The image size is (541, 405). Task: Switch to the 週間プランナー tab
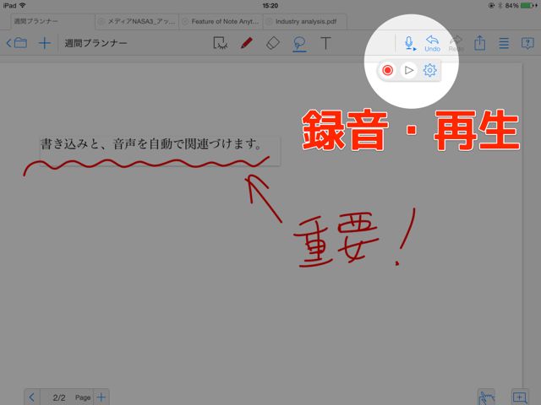52,21
